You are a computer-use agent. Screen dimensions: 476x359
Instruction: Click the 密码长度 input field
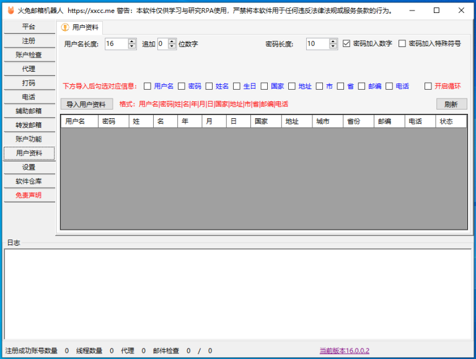[318, 44]
